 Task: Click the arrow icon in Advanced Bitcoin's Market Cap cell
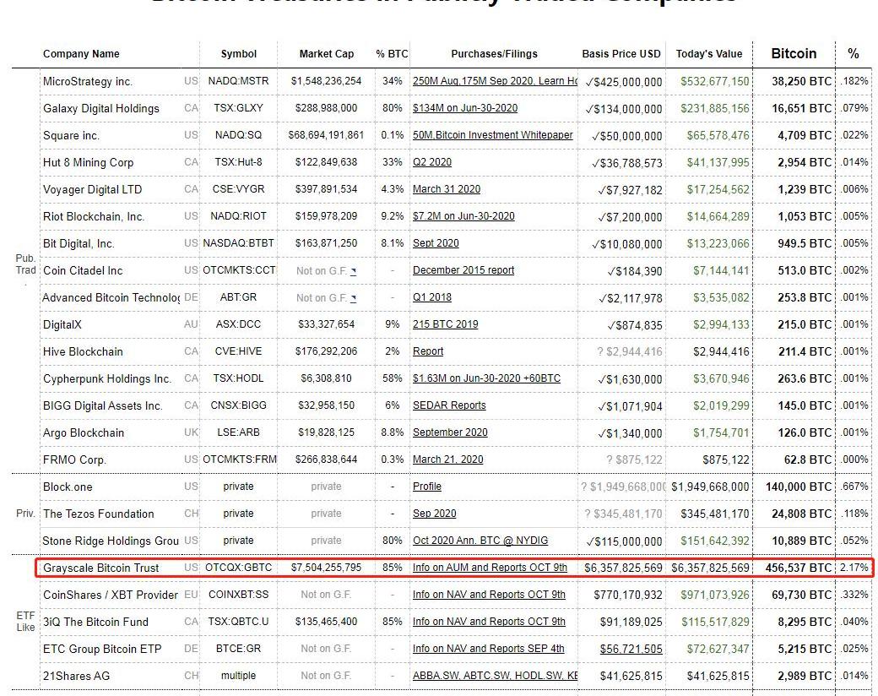coord(354,298)
